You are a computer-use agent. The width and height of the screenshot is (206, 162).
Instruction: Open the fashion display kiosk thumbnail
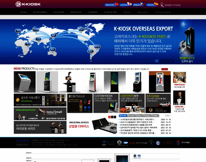click(160, 82)
